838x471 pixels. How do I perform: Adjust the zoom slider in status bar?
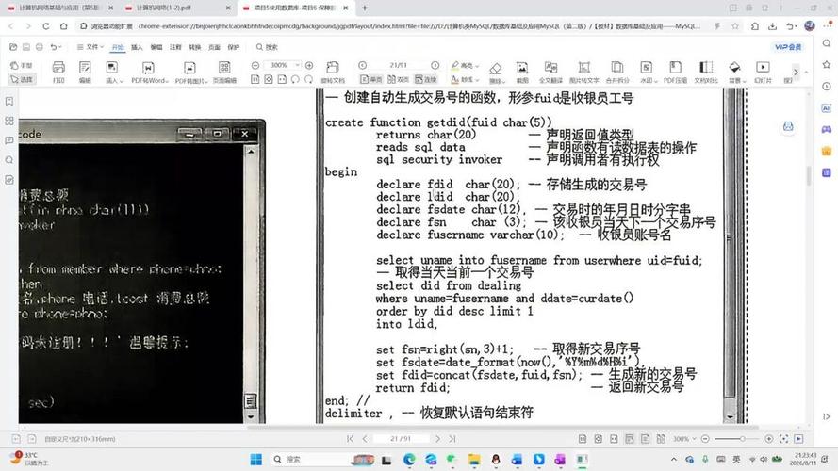tap(737, 438)
